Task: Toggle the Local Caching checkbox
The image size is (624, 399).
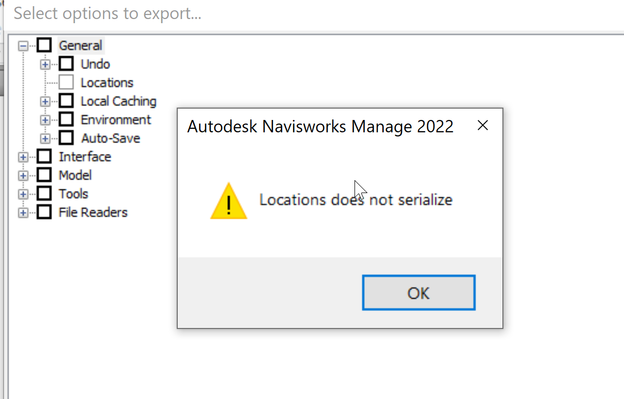Action: [66, 101]
